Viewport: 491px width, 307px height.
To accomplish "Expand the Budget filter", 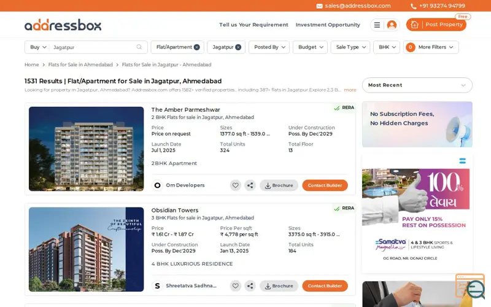I will coord(311,47).
